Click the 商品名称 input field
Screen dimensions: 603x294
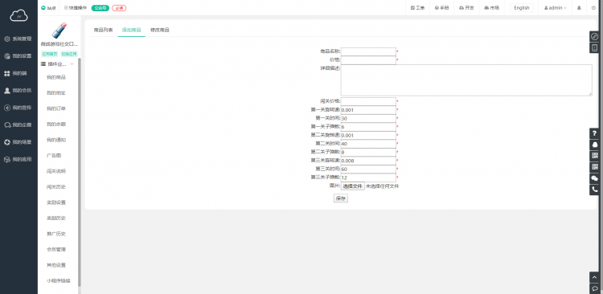pos(368,51)
